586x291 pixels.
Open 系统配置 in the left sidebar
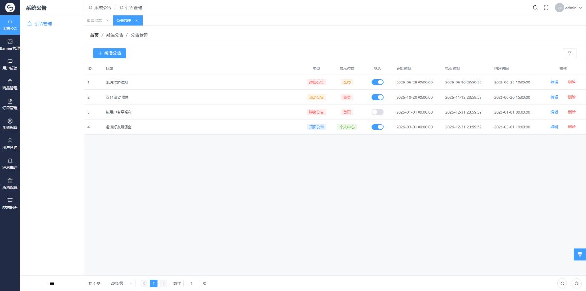point(10,124)
